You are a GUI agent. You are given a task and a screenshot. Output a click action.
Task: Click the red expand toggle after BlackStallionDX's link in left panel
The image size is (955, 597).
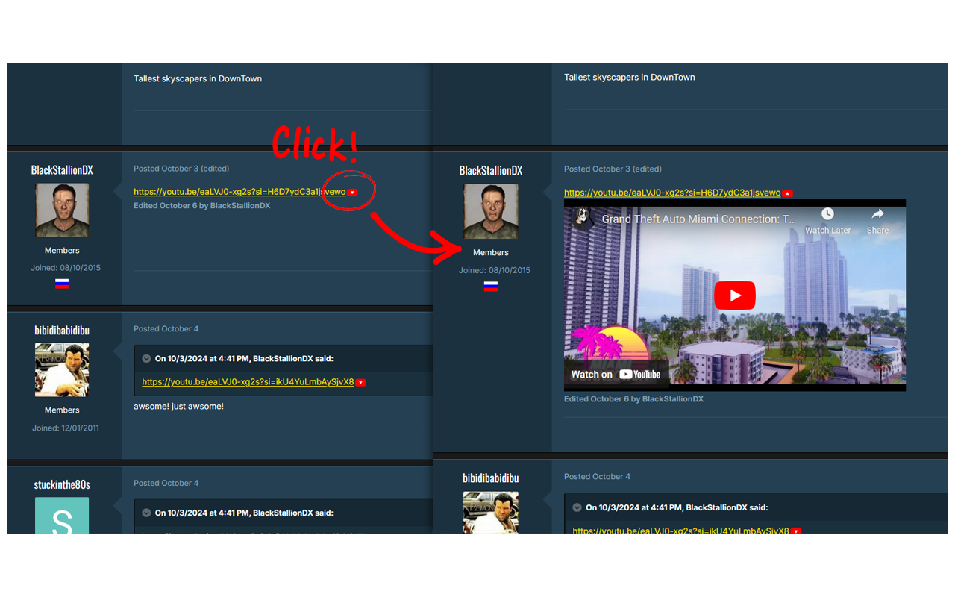(x=353, y=193)
